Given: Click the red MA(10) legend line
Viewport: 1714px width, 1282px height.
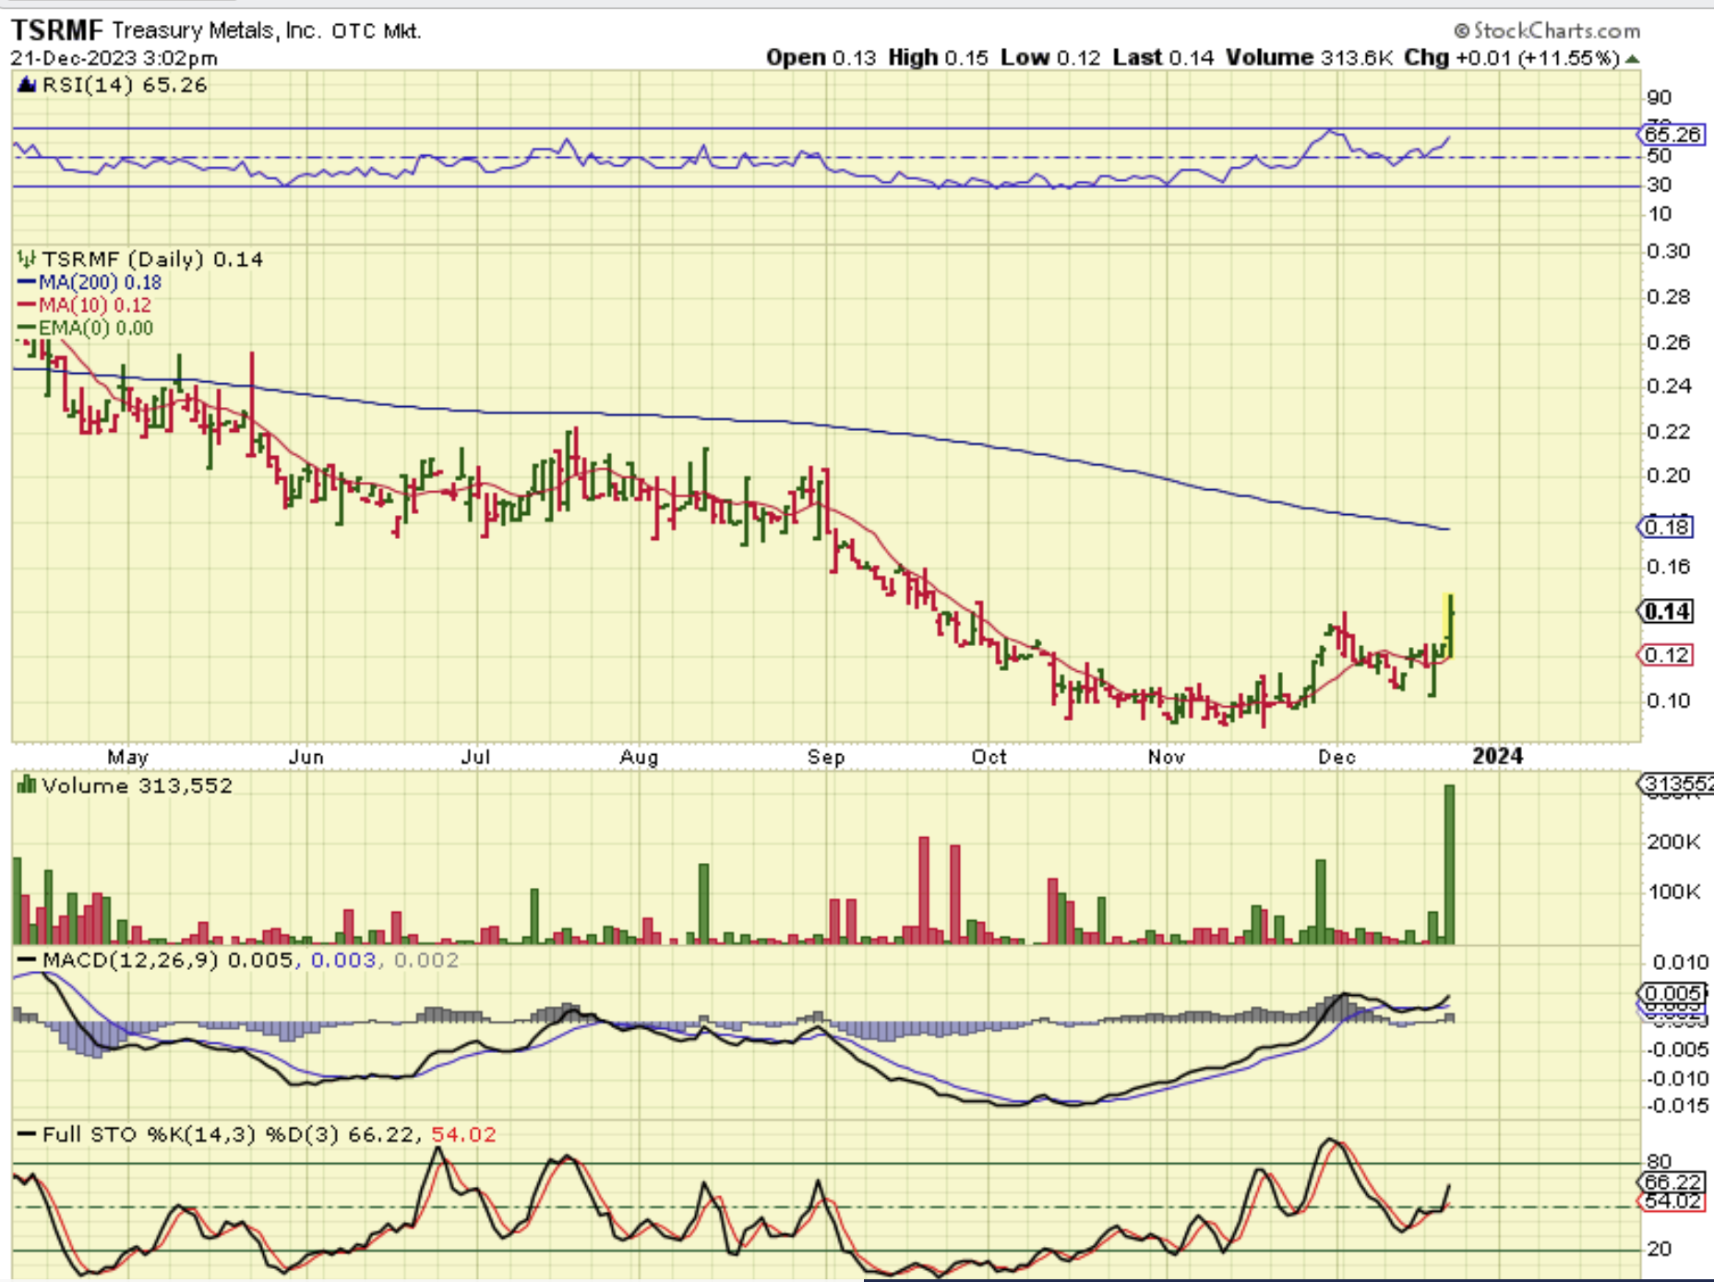Looking at the screenshot, I should [x=27, y=306].
